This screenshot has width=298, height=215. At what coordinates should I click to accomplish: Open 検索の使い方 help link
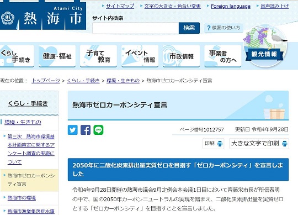tap(223, 28)
